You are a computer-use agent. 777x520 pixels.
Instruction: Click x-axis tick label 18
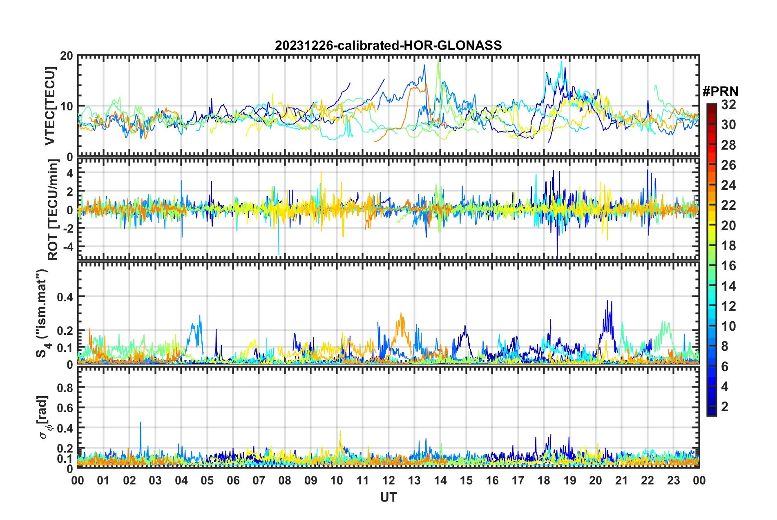click(x=544, y=480)
